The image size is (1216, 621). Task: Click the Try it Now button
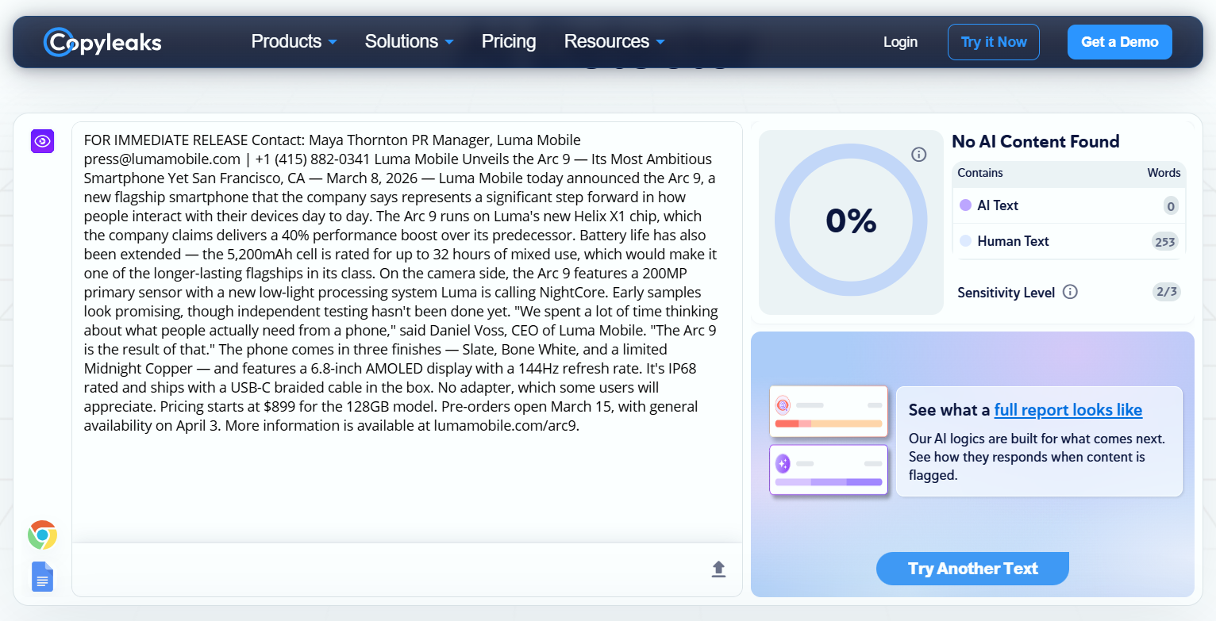(x=994, y=42)
